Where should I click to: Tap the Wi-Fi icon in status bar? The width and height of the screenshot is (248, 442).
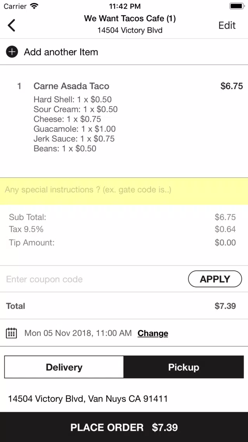[x=34, y=6]
